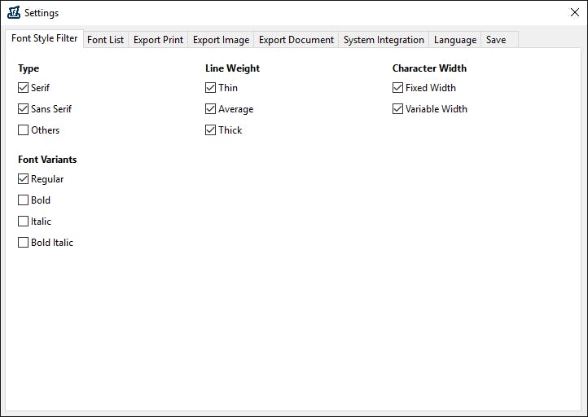The width and height of the screenshot is (588, 417).
Task: Click the Line Weight heading
Action: 232,68
